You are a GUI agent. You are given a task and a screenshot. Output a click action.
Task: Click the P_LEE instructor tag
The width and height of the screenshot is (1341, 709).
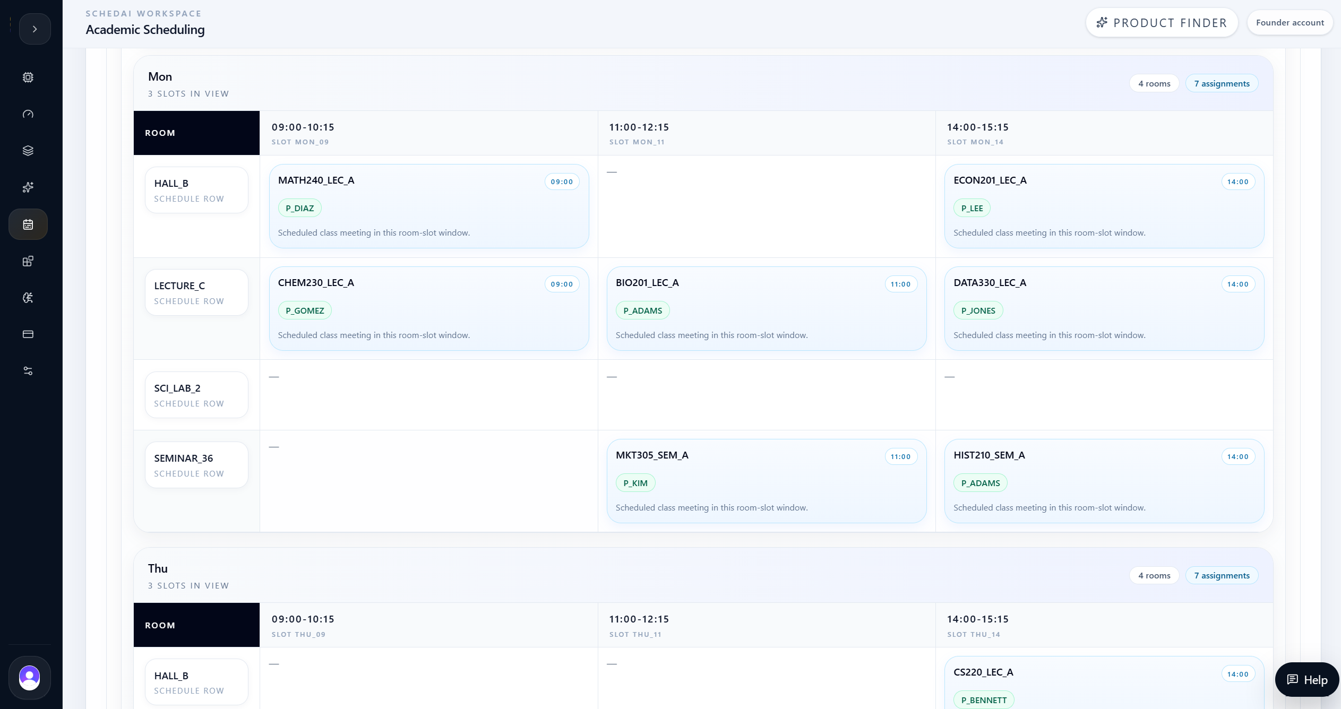coord(972,208)
